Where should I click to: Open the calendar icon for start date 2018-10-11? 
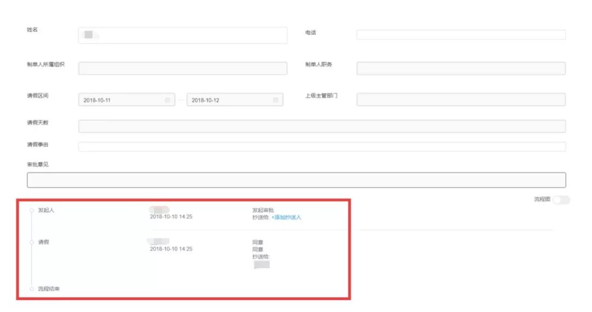pyautogui.click(x=167, y=101)
